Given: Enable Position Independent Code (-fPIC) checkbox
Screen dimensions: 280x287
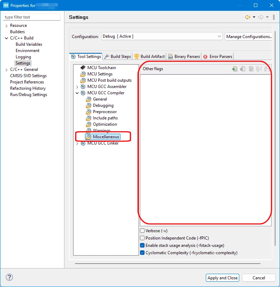Looking at the screenshot, I should [x=142, y=238].
